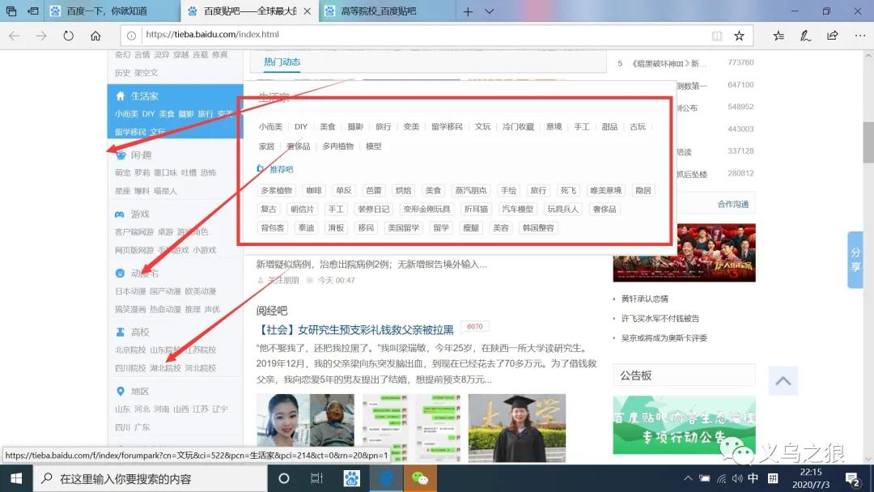Refresh the Tieba page
The image size is (874, 492).
pos(68,36)
